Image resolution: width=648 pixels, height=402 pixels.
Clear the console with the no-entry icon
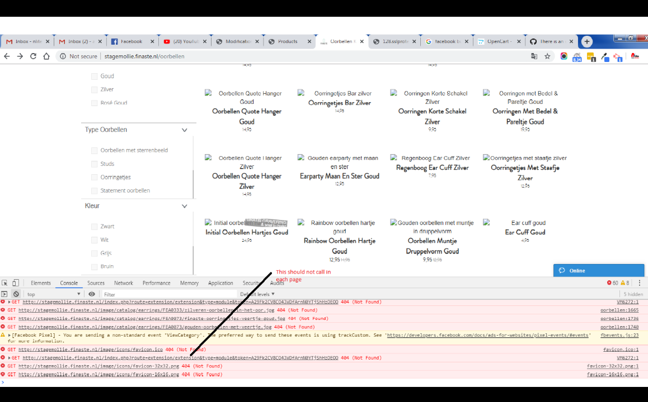(x=16, y=294)
